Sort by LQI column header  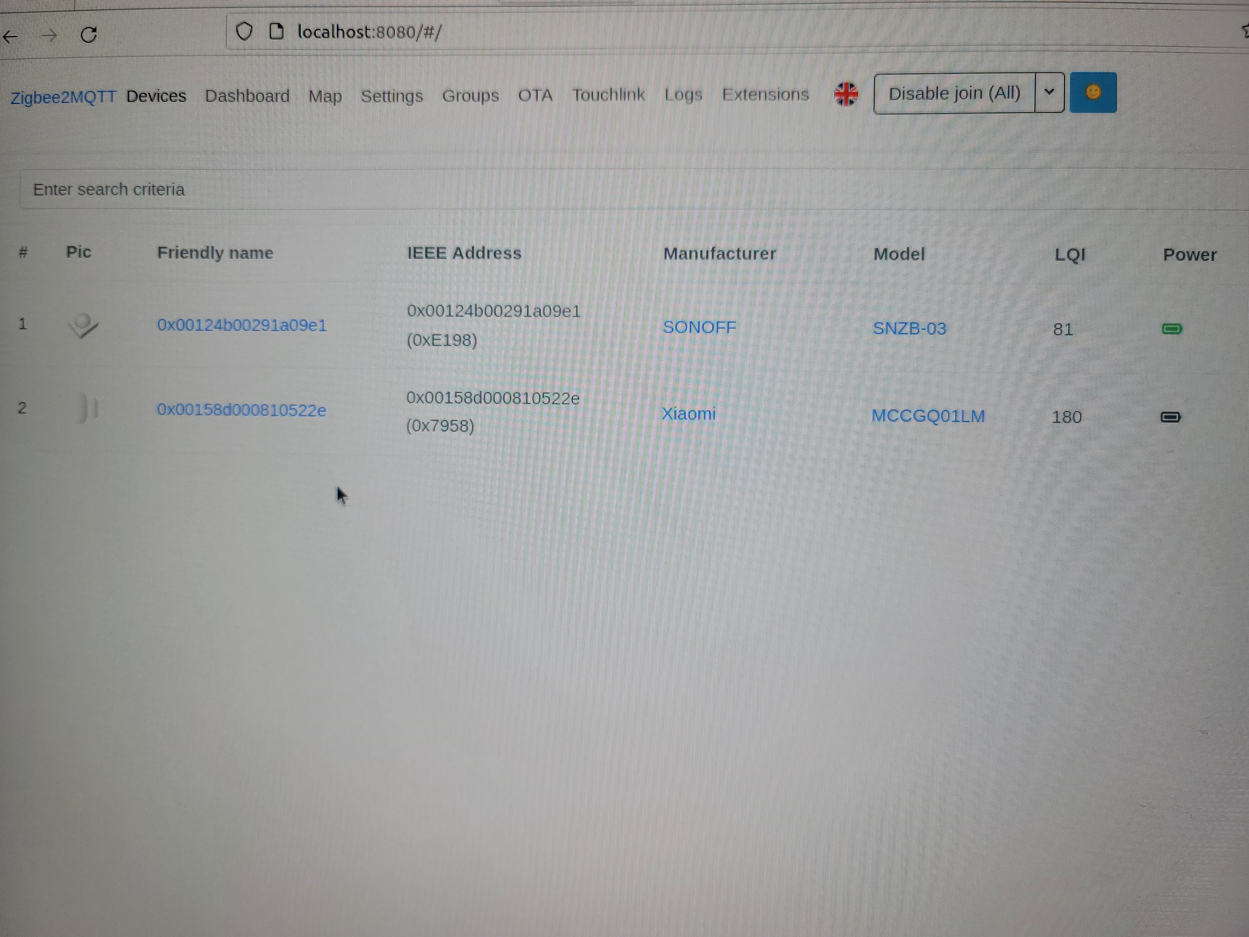(1070, 255)
